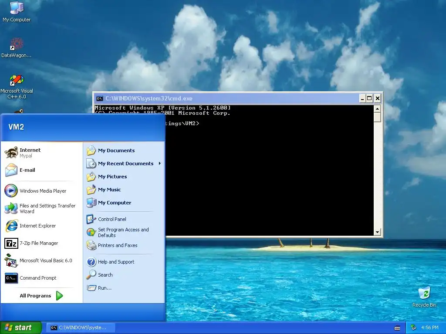The width and height of the screenshot is (446, 334).
Task: Open E-mail from the Start menu
Action: (41, 170)
